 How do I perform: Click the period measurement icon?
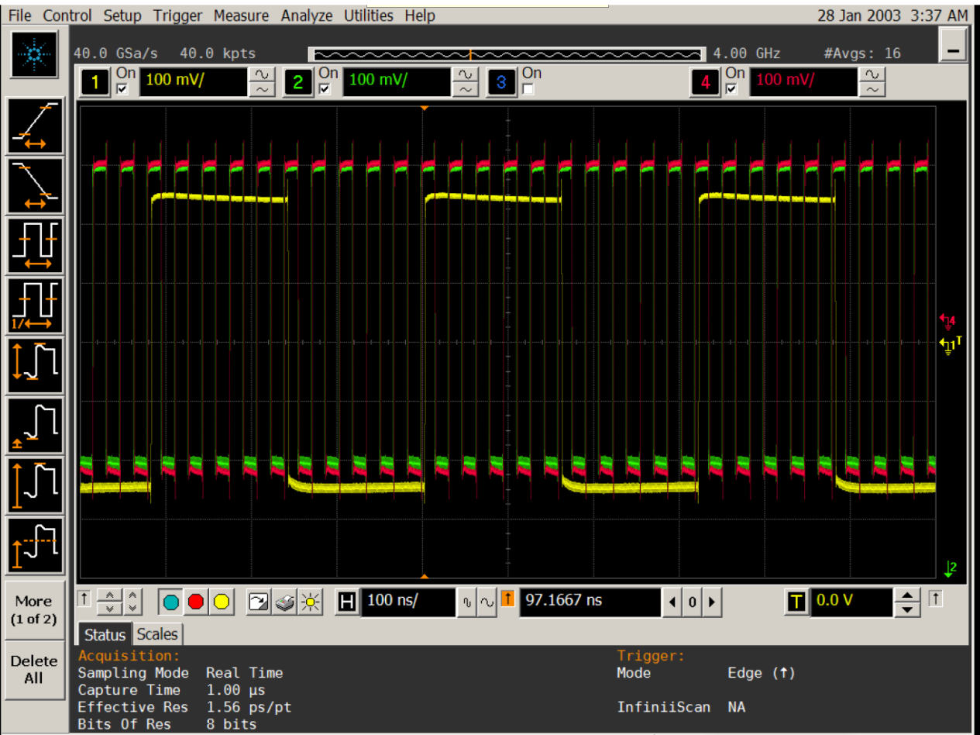point(35,246)
